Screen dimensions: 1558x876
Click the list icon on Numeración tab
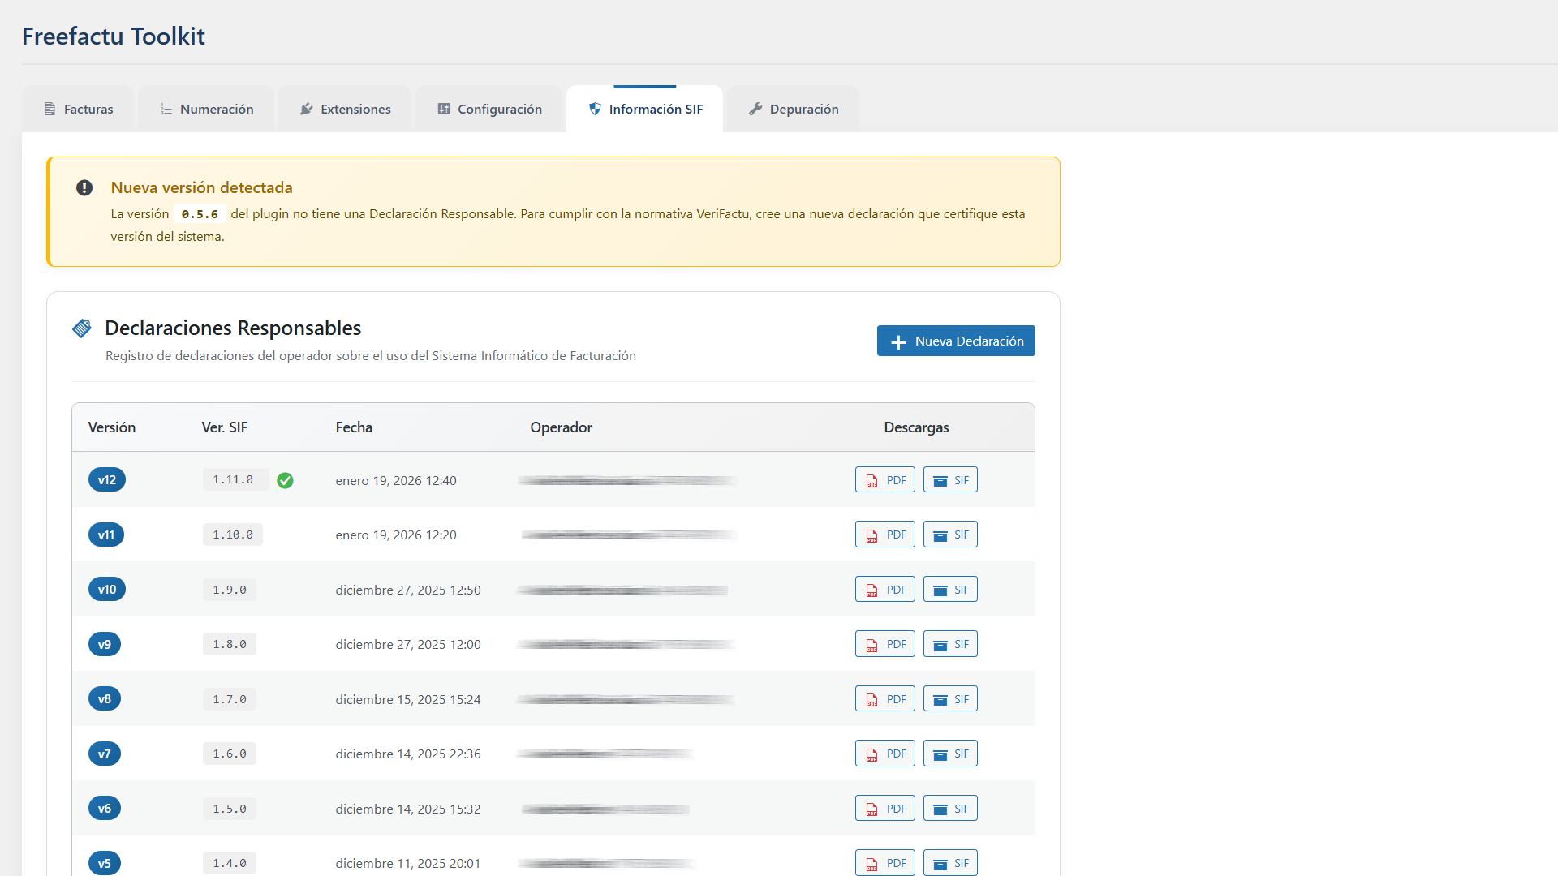(166, 109)
